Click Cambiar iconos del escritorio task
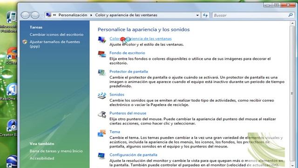This screenshot has width=298, height=168. [56, 35]
